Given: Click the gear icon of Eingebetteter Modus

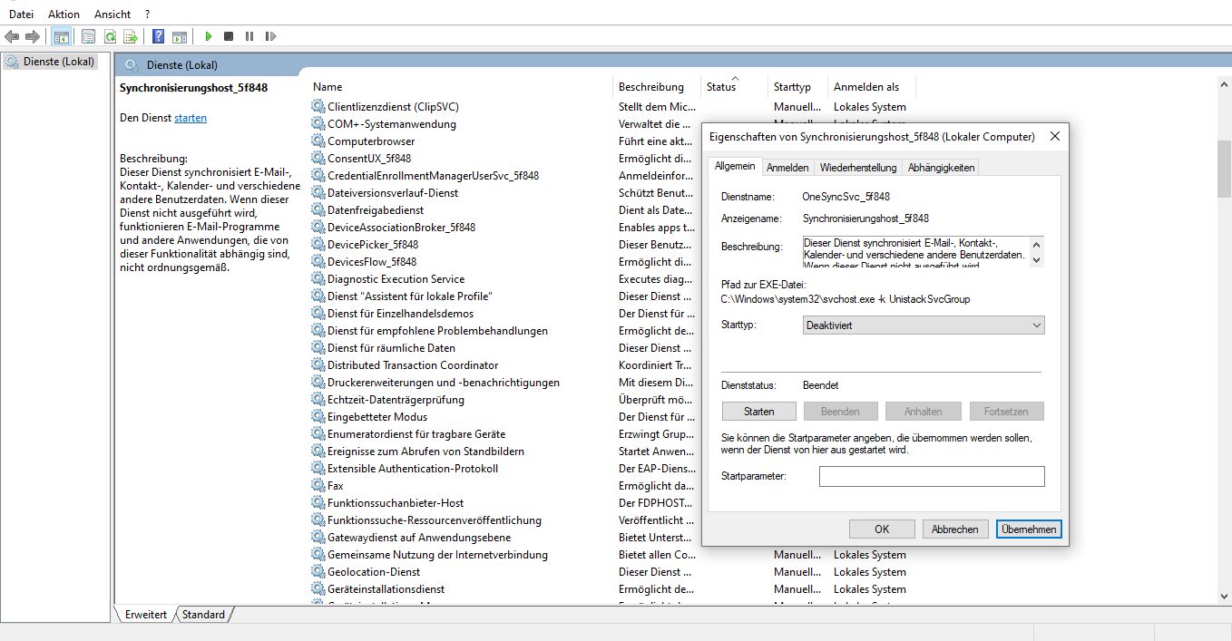Looking at the screenshot, I should 318,417.
